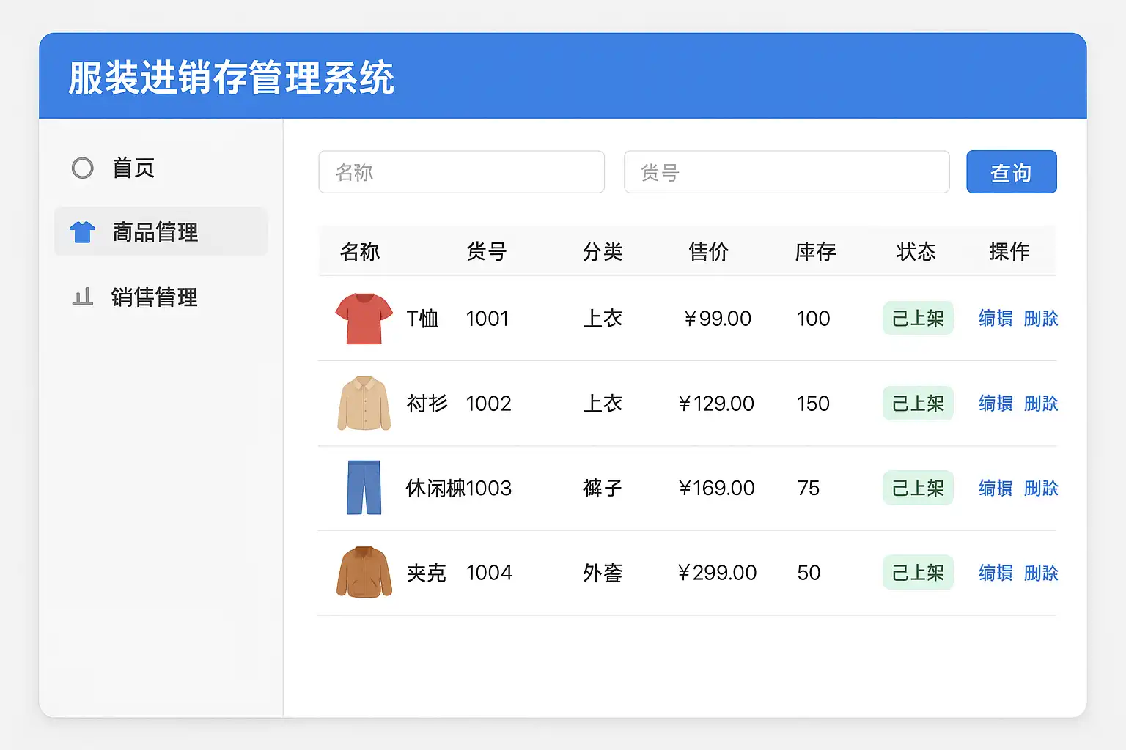This screenshot has width=1126, height=750.
Task: Click the red T-shirt thumbnail in row 1001
Action: (x=364, y=319)
